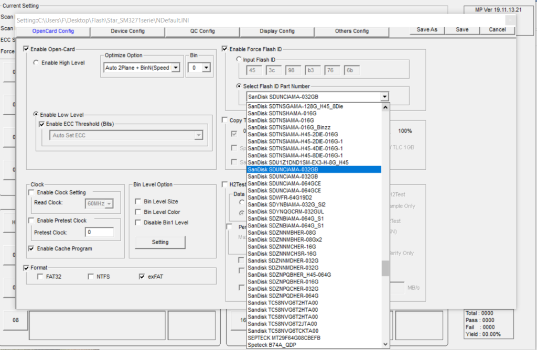Click the Save As button
This screenshot has height=350, width=537.
427,30
